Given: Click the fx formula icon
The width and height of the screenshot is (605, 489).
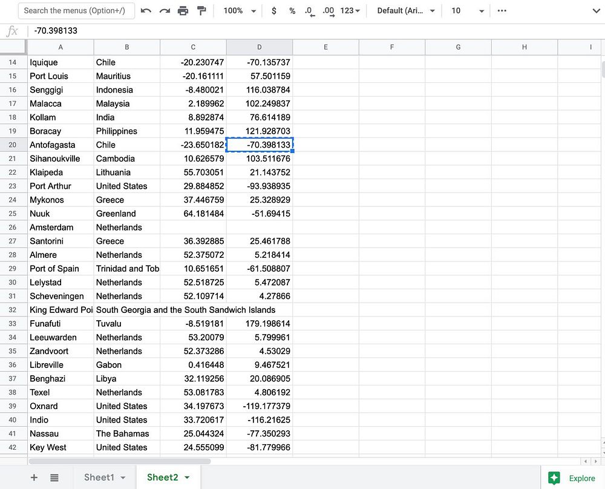Looking at the screenshot, I should point(12,31).
